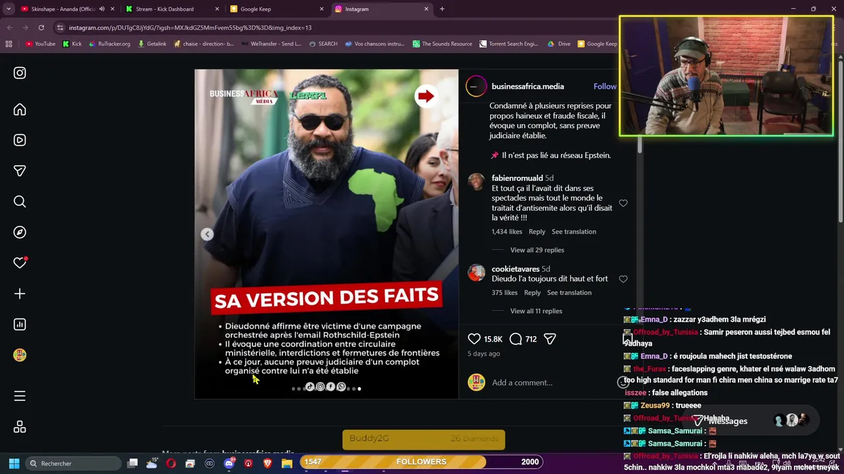Screen dimensions: 844x474
Task: Like cookietavares's comment
Action: point(623,279)
